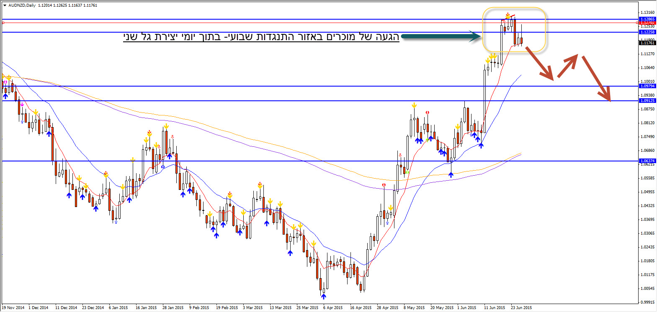Image resolution: width=657 pixels, height=312 pixels.
Task: Select the blue 1.12865 price level label
Action: point(647,19)
